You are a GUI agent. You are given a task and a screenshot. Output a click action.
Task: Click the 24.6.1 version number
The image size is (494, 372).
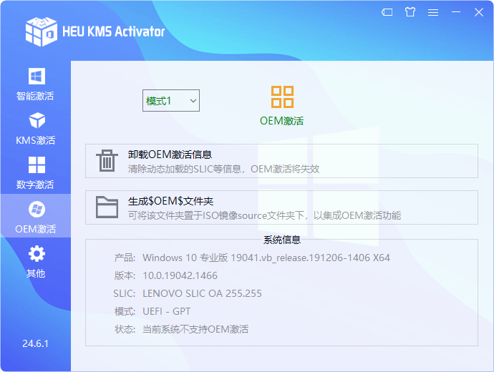coord(35,343)
